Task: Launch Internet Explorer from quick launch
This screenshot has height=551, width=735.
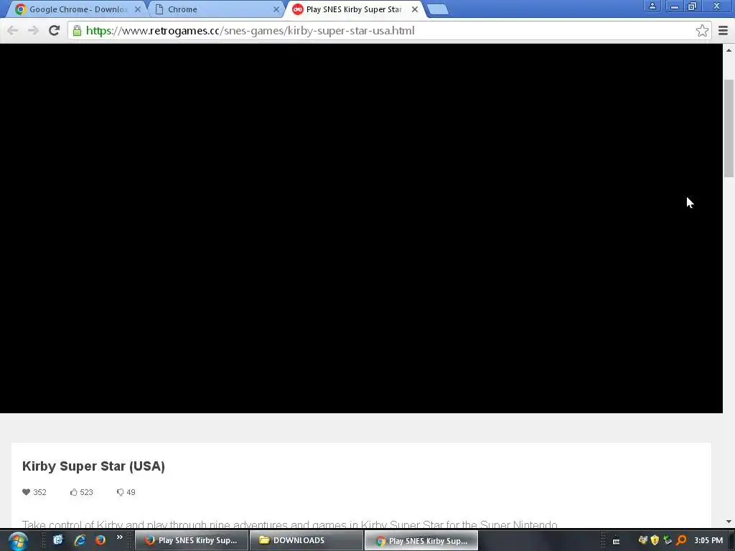Action: click(x=79, y=540)
